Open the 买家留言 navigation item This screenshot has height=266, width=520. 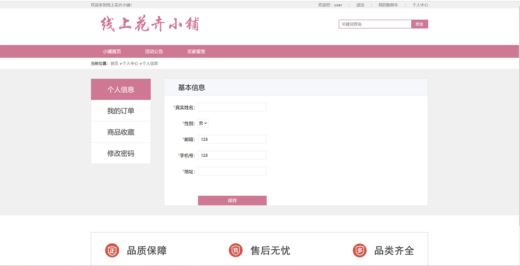coord(196,52)
